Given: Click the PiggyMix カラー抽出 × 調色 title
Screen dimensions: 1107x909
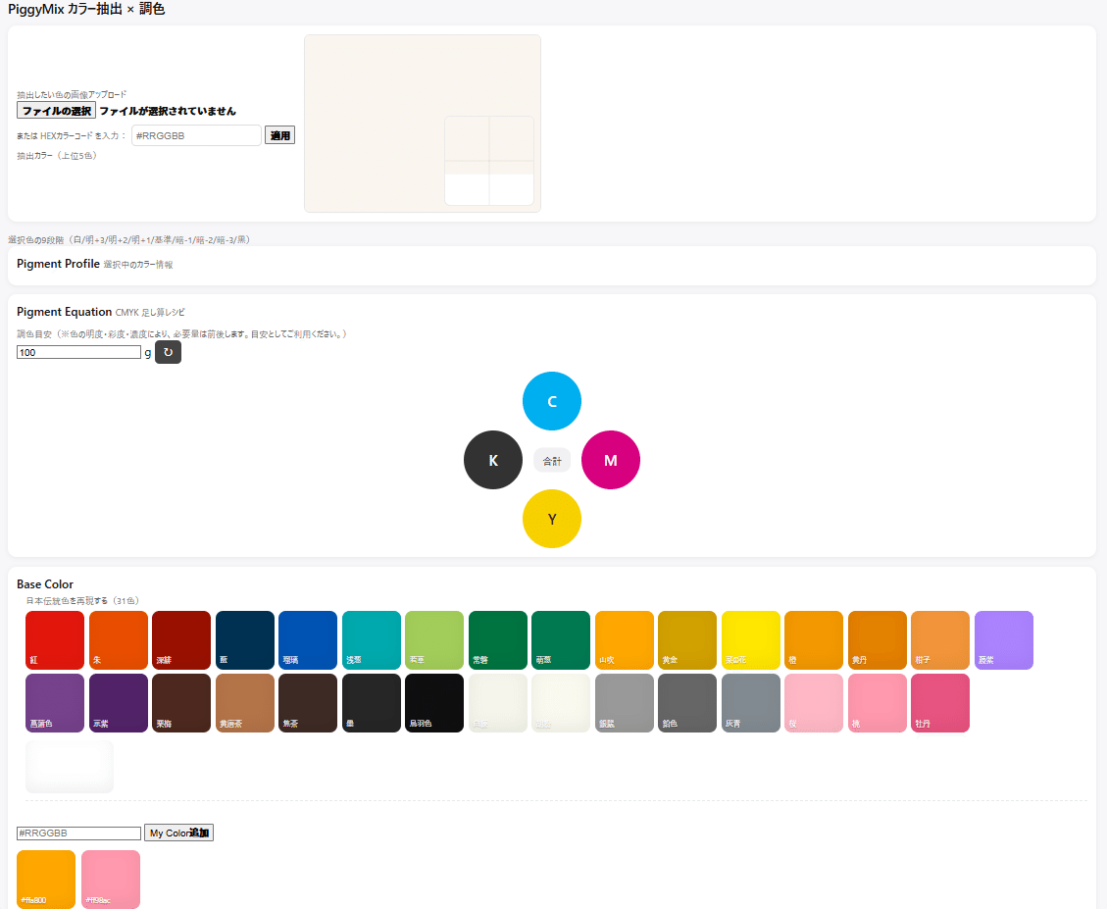Looking at the screenshot, I should [x=86, y=9].
